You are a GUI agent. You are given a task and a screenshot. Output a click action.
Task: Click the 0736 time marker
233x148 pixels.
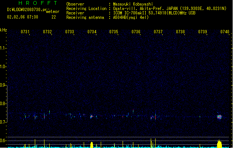click(136, 32)
